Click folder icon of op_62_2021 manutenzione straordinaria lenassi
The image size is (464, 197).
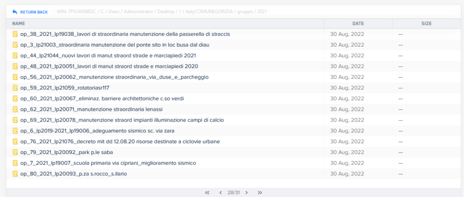(15, 109)
